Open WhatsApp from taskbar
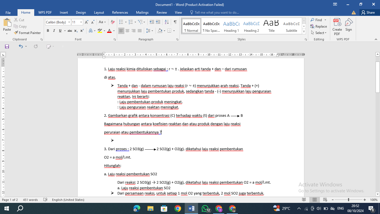 pos(205,208)
